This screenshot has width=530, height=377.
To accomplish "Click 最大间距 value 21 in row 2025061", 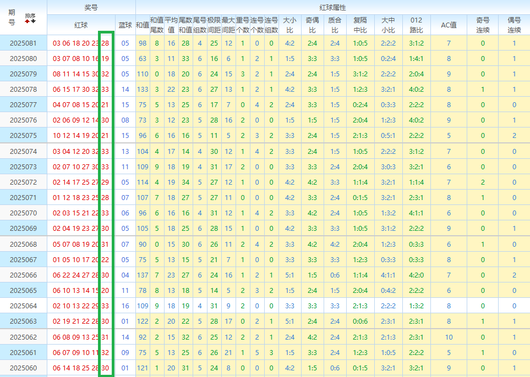I will 228,352.
